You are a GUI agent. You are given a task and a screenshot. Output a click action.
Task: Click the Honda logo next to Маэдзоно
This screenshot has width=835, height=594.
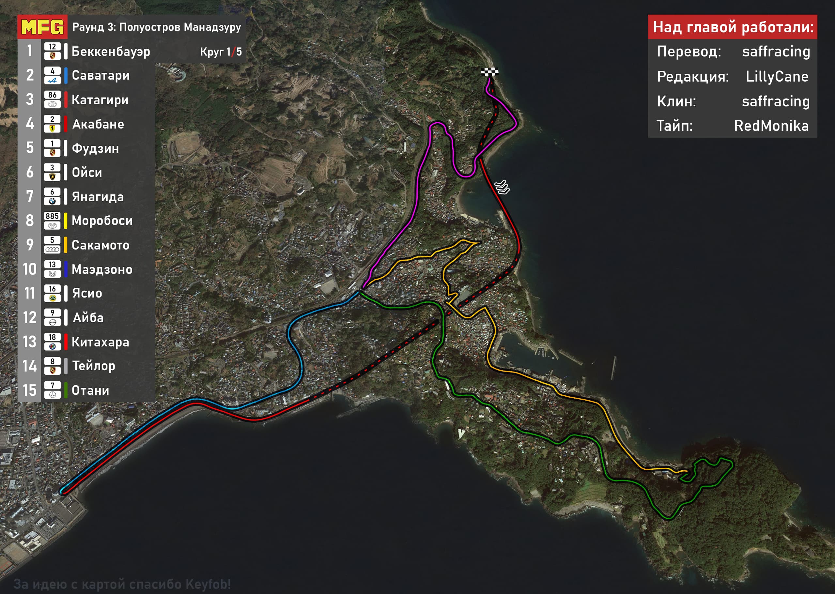click(52, 274)
